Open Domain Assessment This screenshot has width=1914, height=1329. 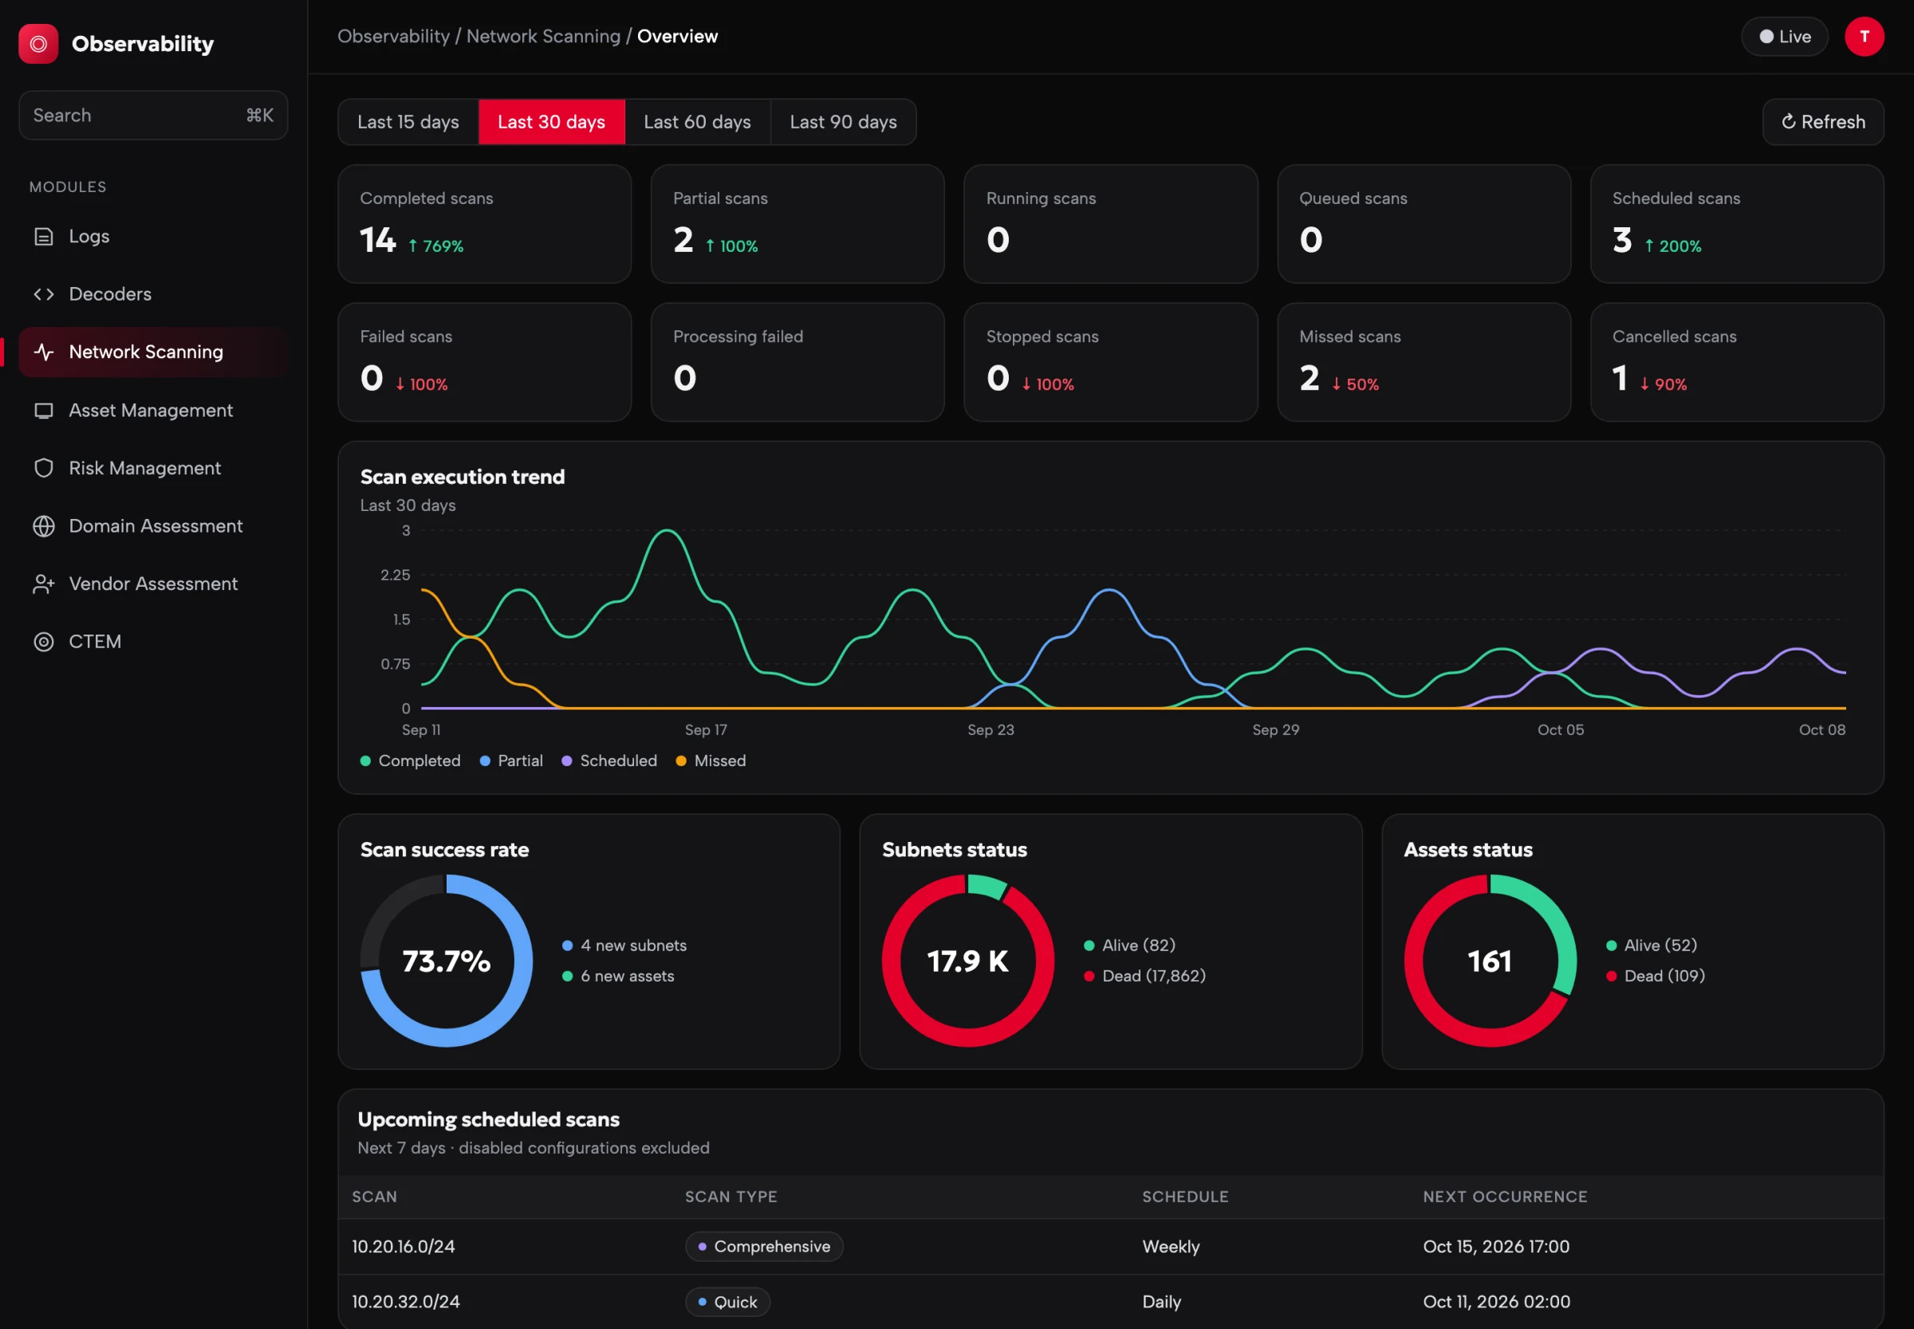coord(153,526)
